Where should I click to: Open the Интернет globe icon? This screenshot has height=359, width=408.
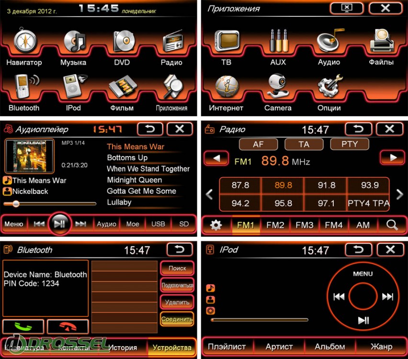[x=226, y=88]
